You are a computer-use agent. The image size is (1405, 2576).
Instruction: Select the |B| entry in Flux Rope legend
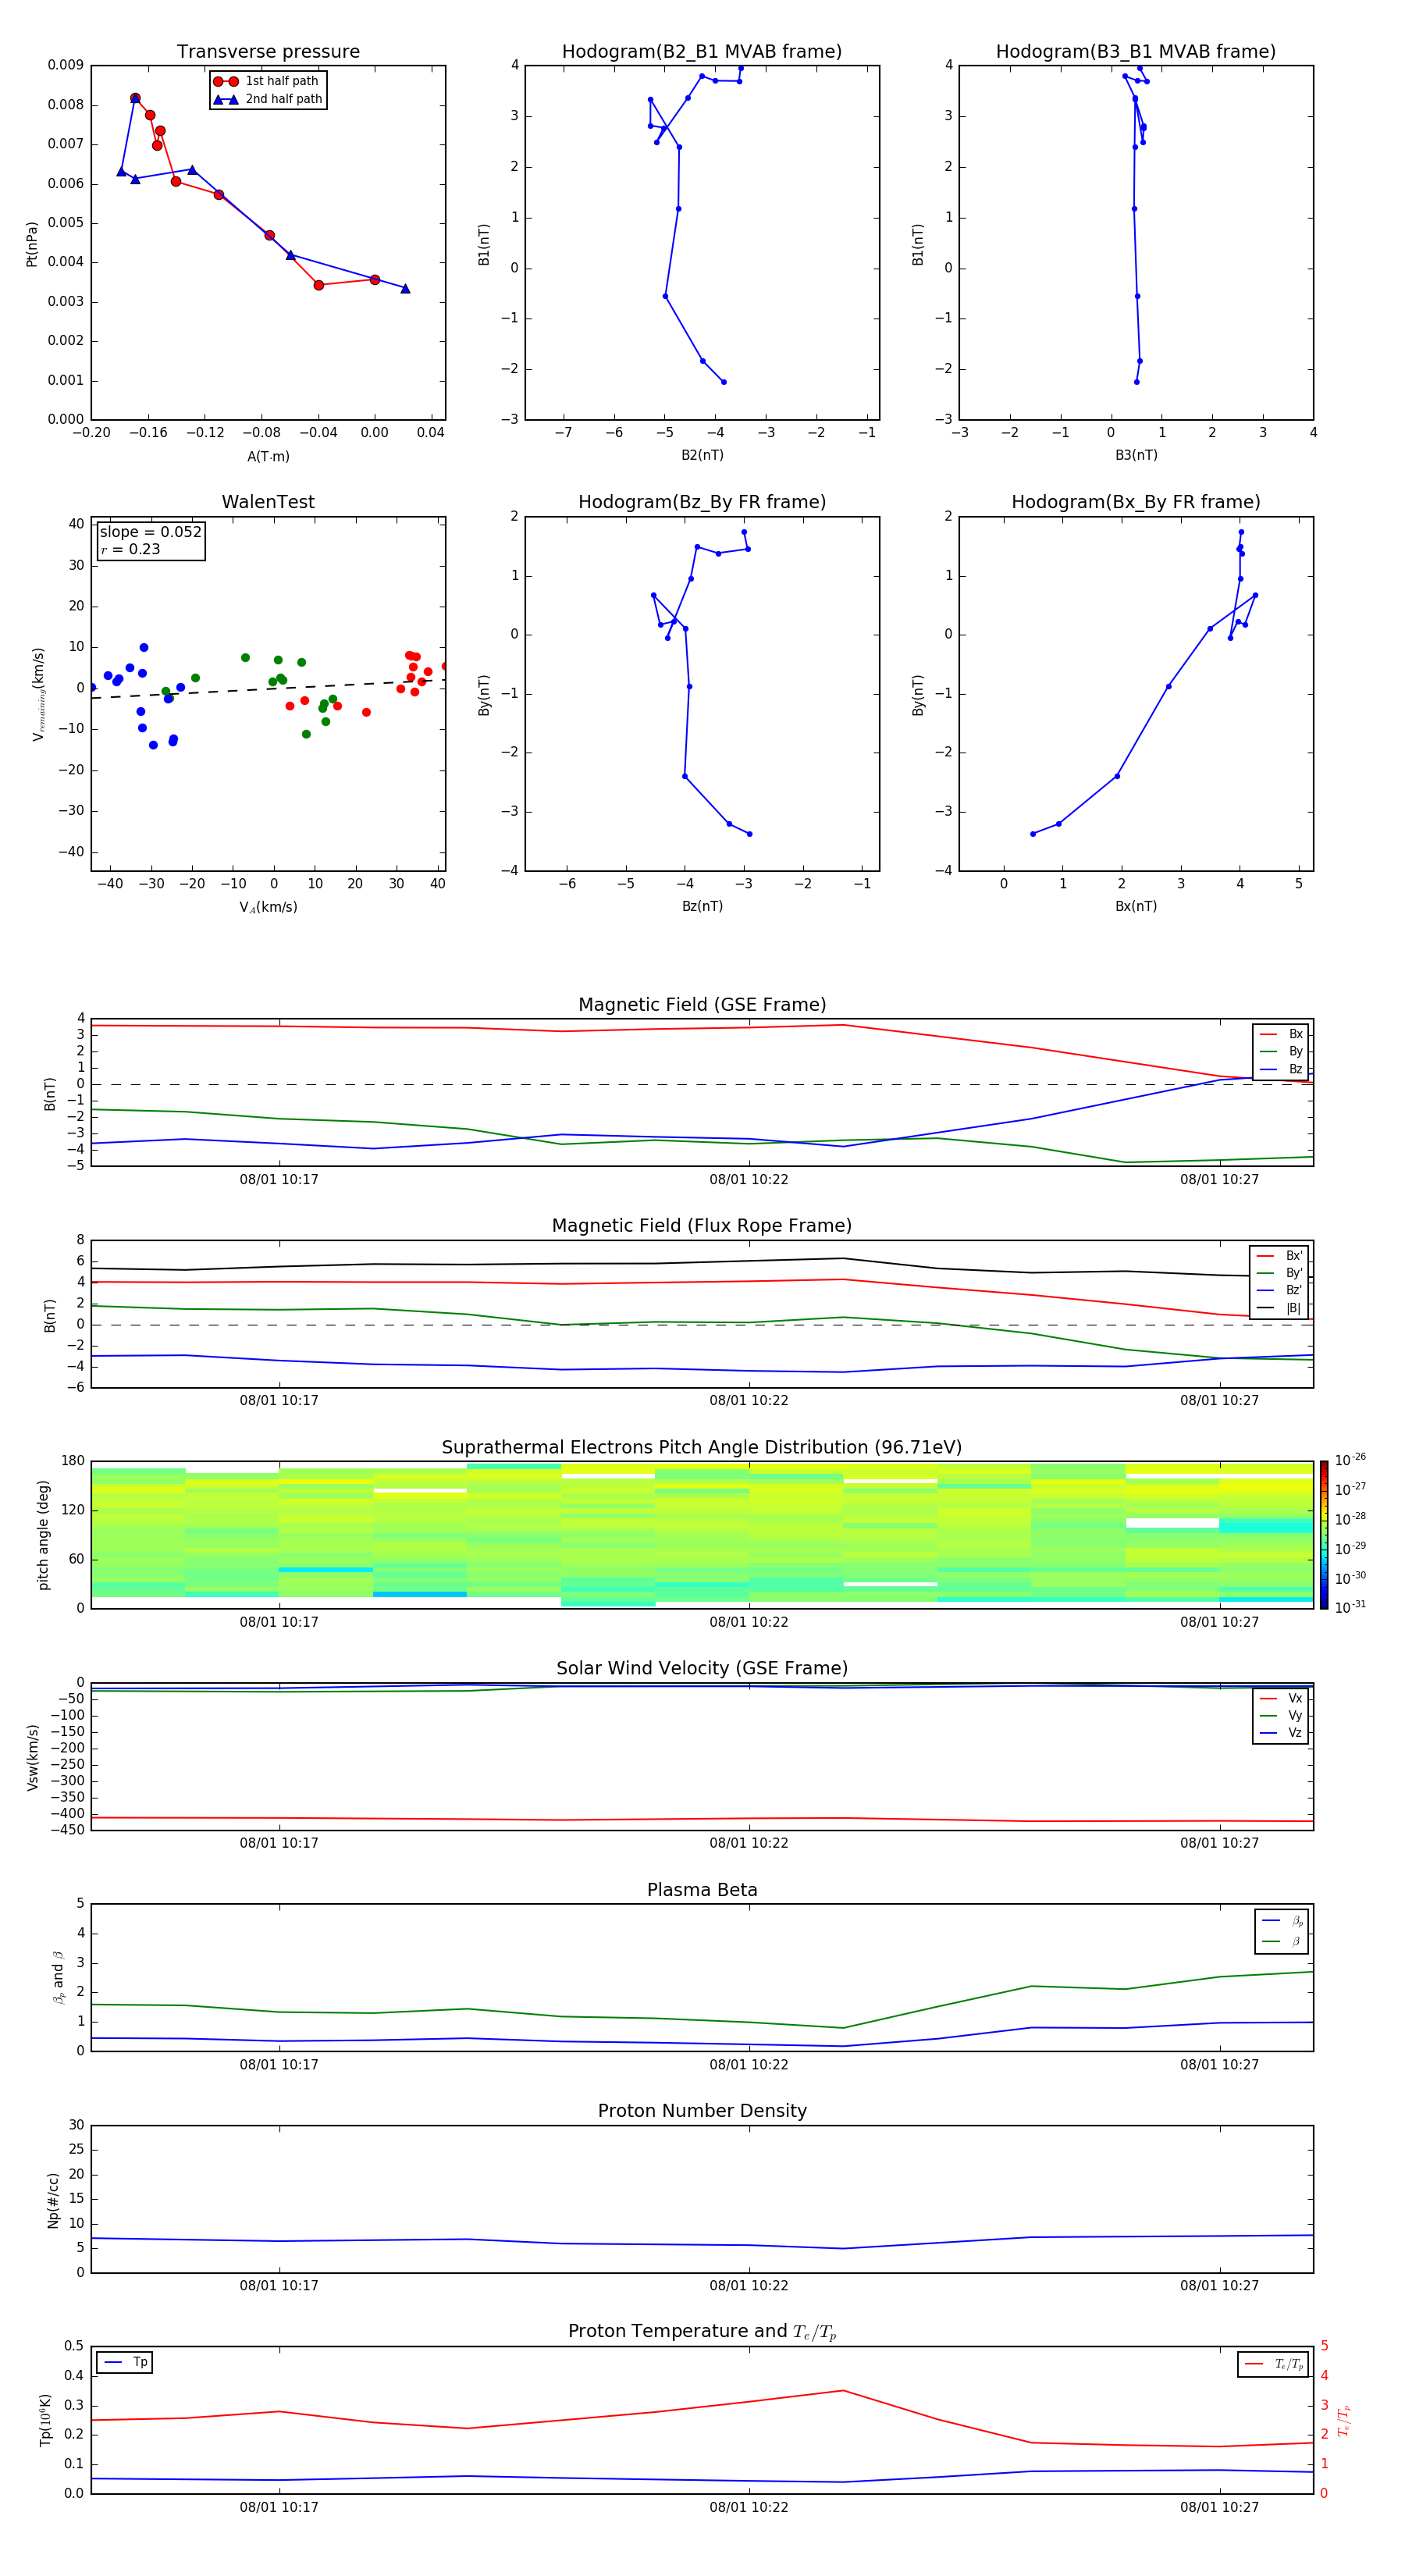point(1279,1308)
